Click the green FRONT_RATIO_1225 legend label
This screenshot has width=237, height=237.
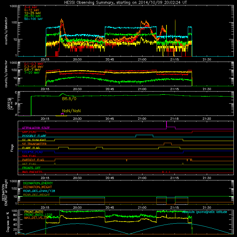[x=38, y=215]
